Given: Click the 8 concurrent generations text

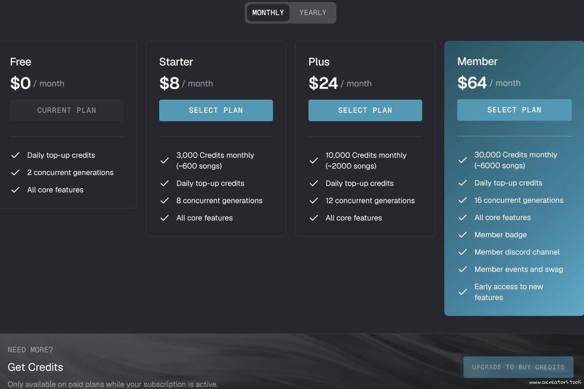Looking at the screenshot, I should 219,201.
